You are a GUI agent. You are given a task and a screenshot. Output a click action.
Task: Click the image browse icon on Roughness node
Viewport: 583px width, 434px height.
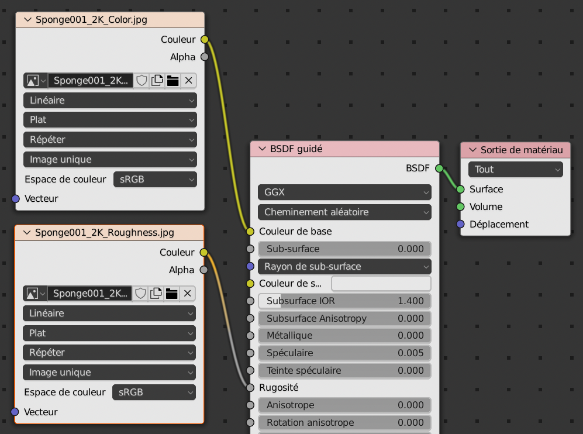35,294
